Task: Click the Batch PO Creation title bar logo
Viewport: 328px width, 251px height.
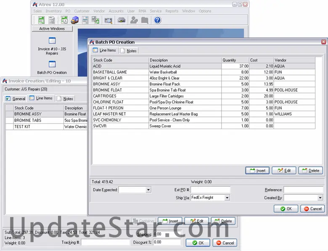Action: tap(92, 42)
